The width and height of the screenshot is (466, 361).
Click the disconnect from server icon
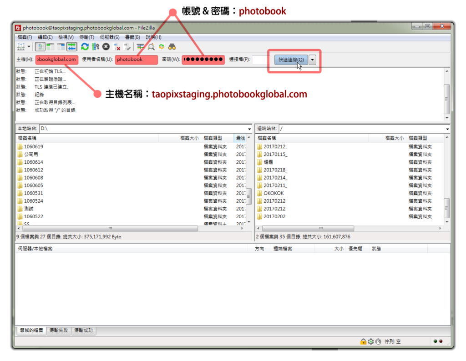point(116,47)
